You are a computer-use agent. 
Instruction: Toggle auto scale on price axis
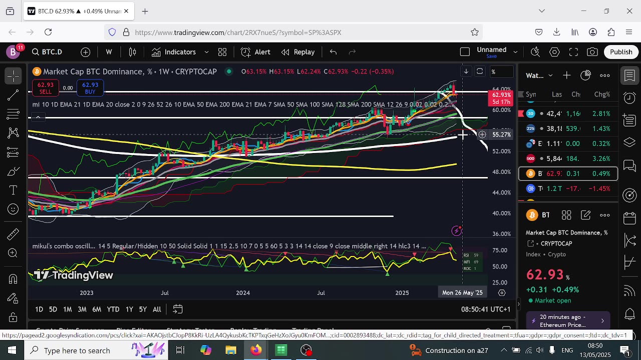(x=480, y=71)
